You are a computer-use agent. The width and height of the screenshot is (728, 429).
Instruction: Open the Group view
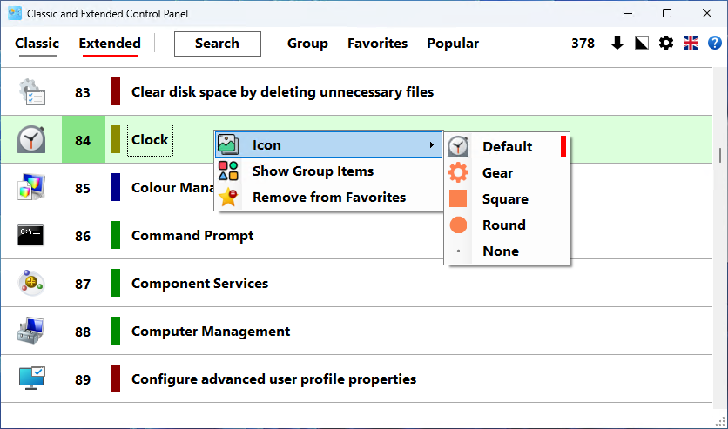coord(307,44)
